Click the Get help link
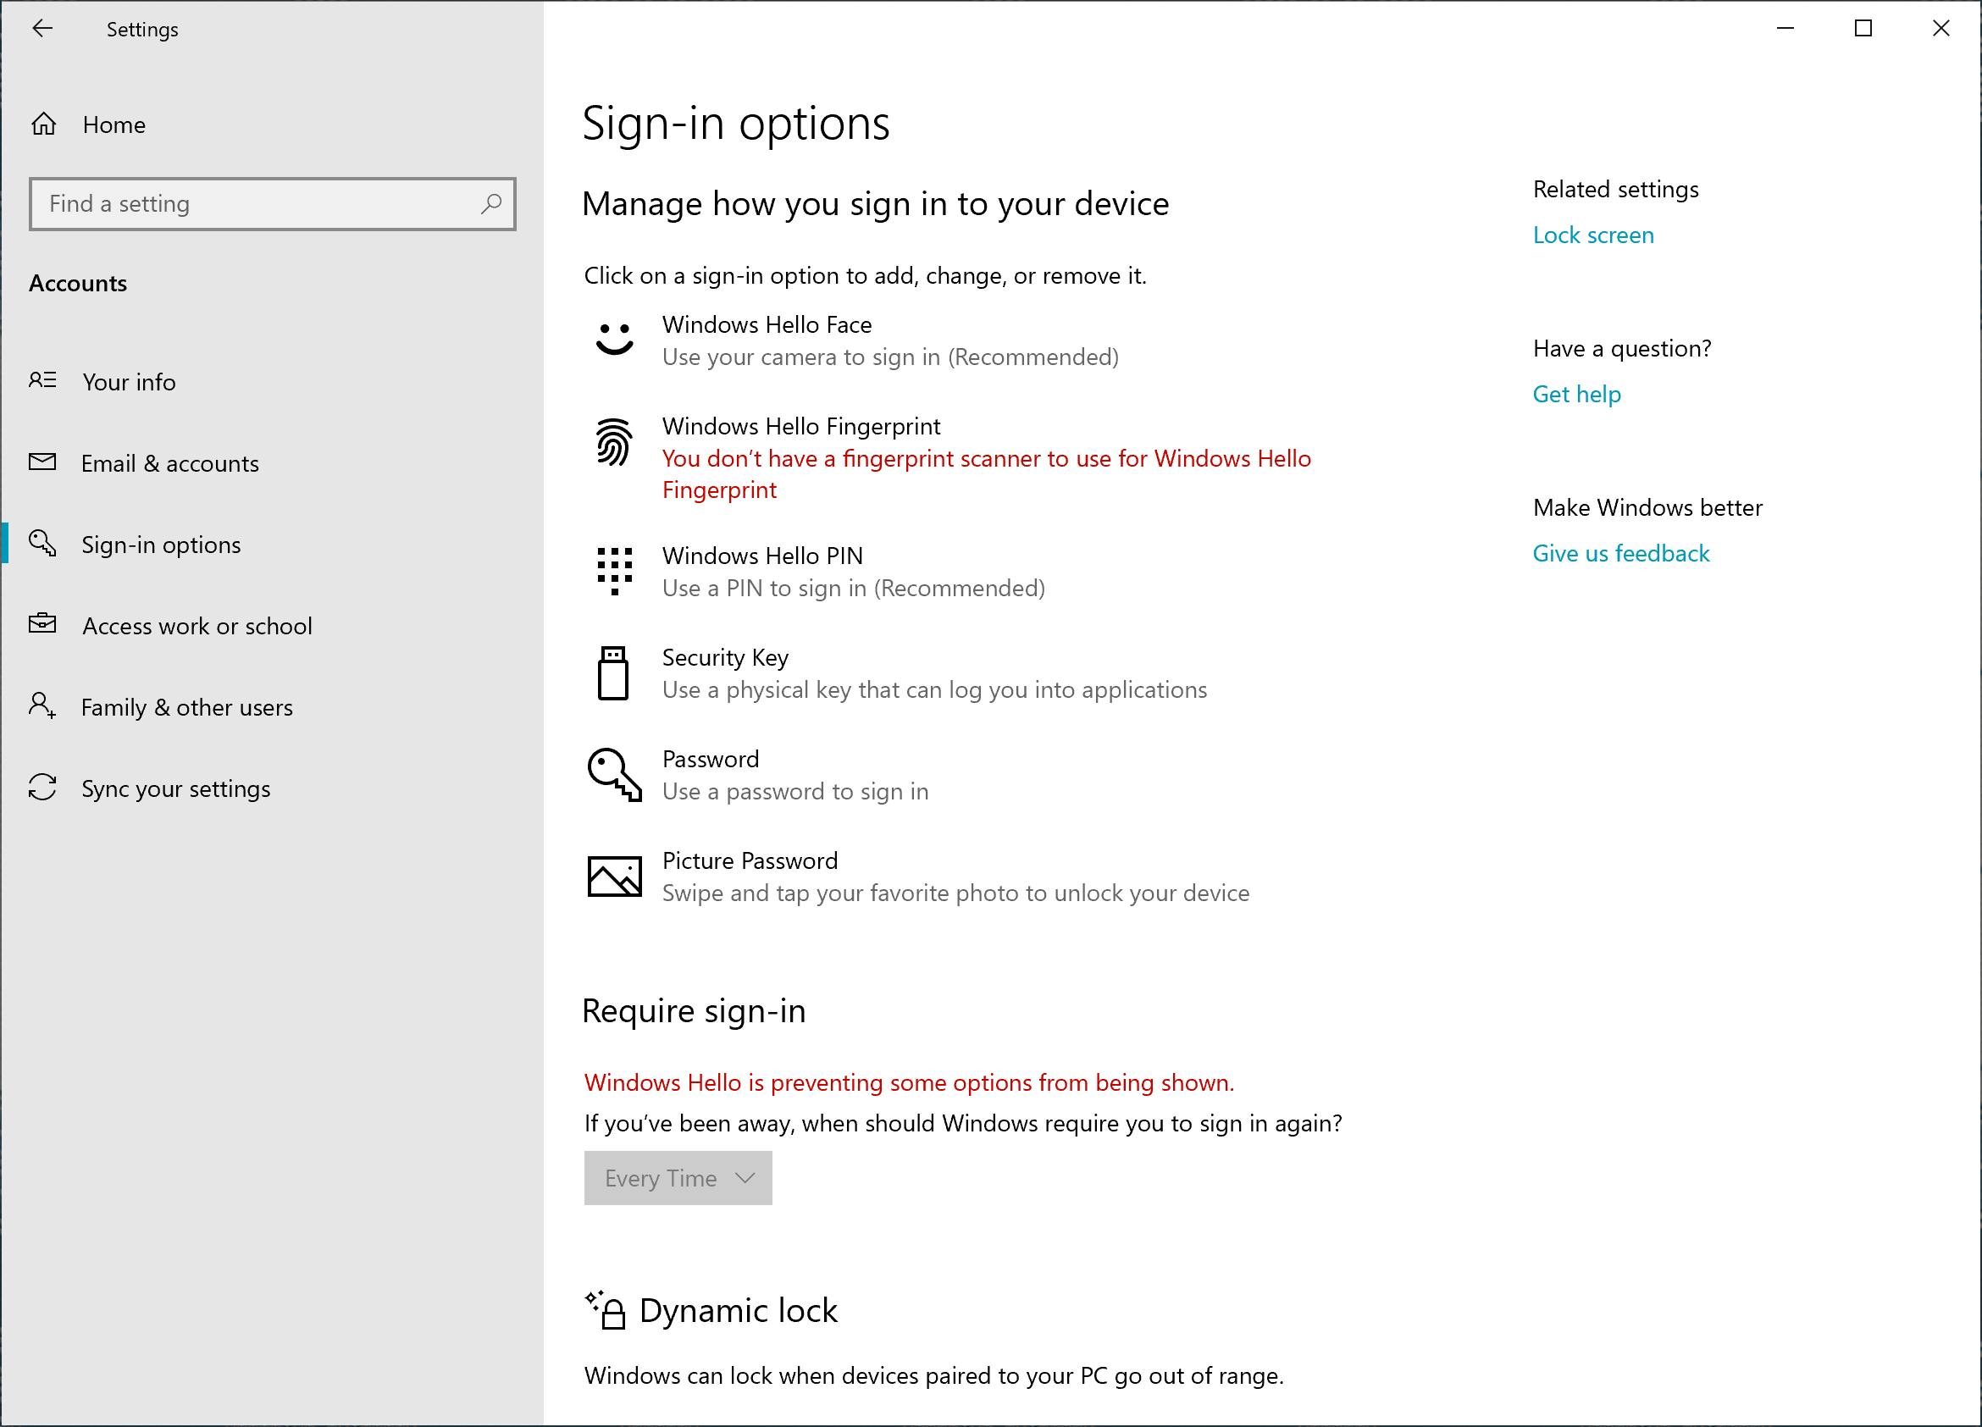 (x=1576, y=394)
